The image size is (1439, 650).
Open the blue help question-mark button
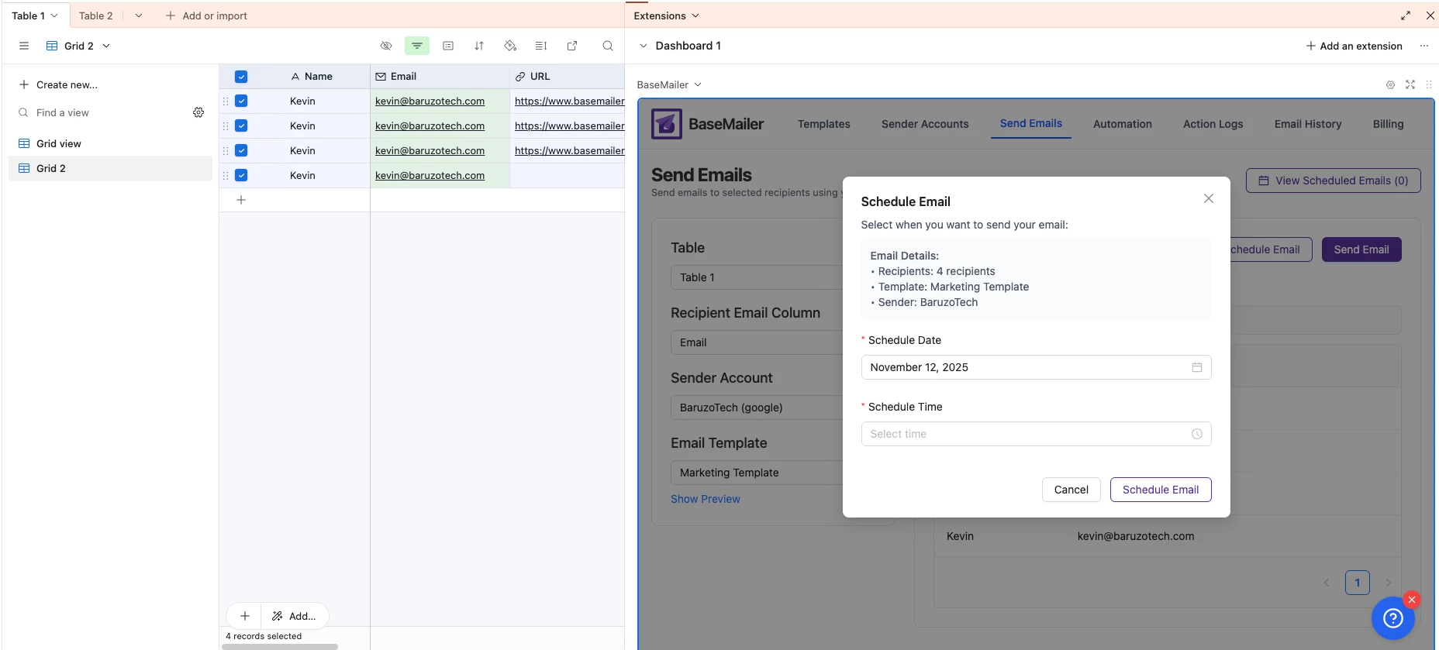pos(1393,617)
